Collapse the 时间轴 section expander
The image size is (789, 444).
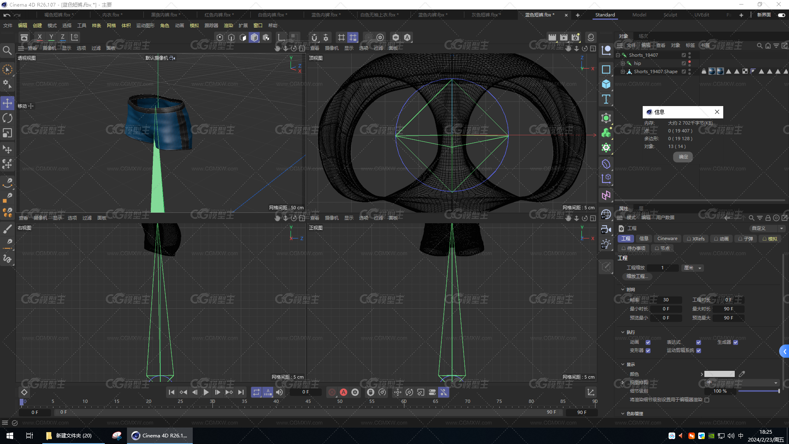(x=623, y=289)
